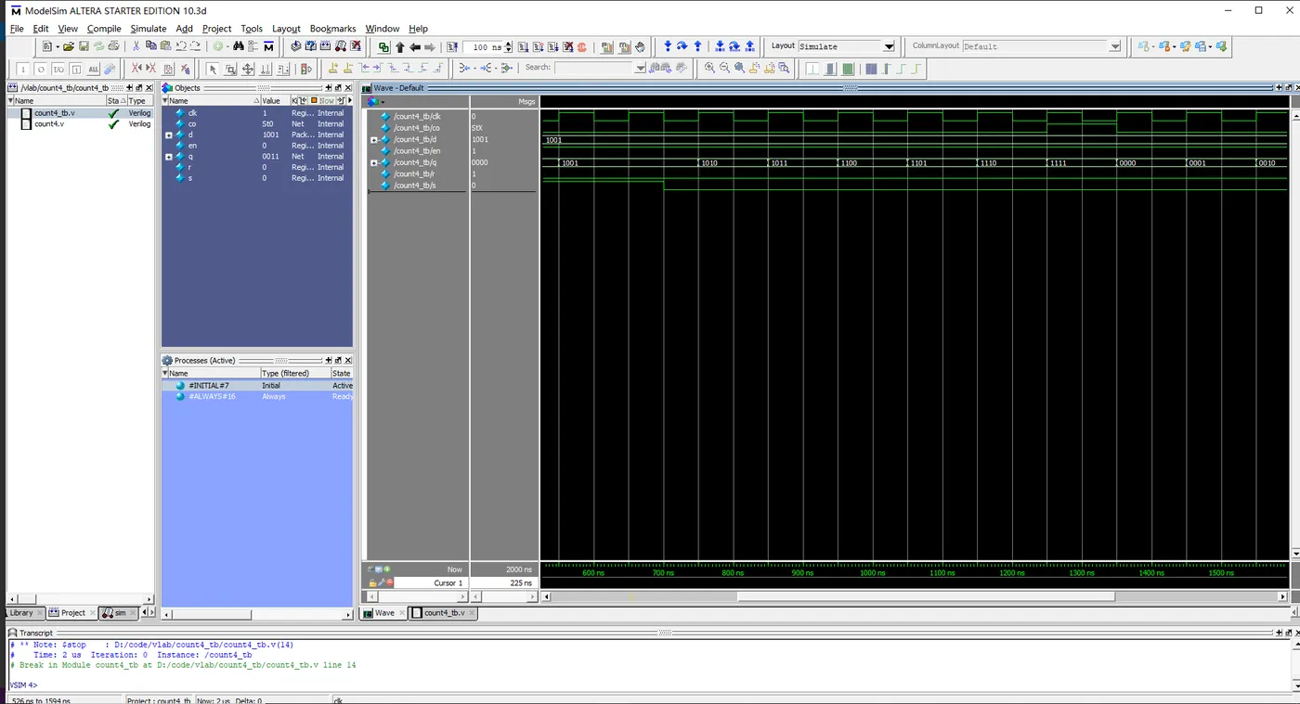Click the Print icon
1300x704 pixels.
click(x=114, y=46)
